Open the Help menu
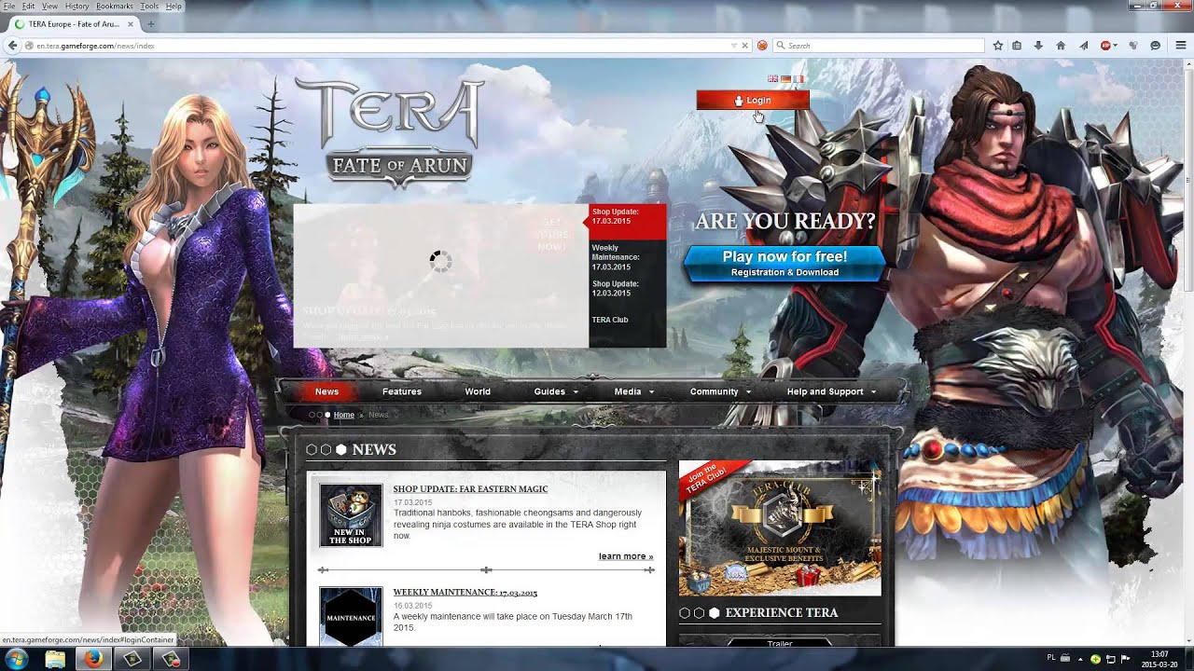This screenshot has height=671, width=1194. click(x=174, y=6)
